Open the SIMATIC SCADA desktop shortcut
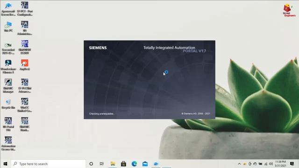This screenshot has height=168, width=299. (x=25, y=47)
